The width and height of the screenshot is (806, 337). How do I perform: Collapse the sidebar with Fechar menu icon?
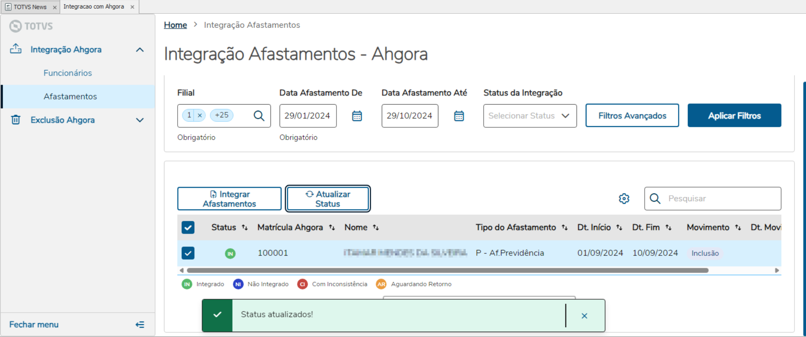point(140,325)
